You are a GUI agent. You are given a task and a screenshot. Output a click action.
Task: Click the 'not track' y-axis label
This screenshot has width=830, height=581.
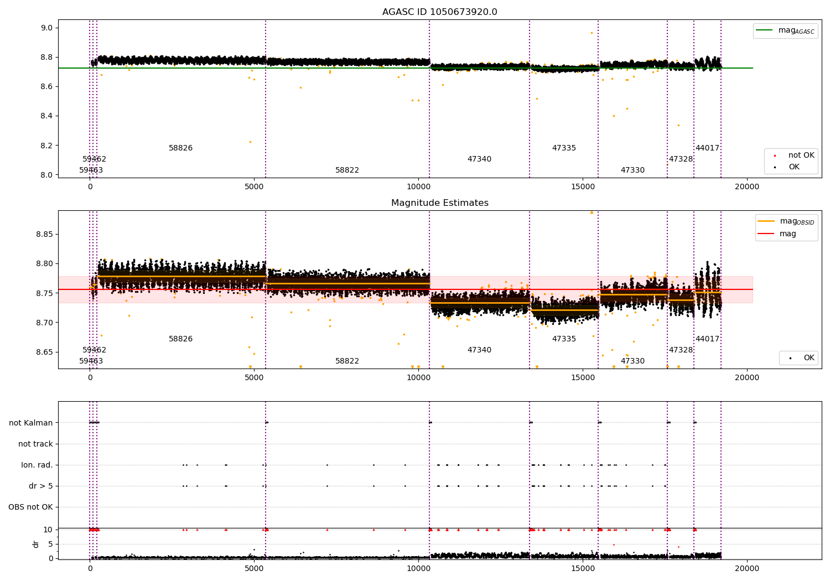(x=35, y=444)
